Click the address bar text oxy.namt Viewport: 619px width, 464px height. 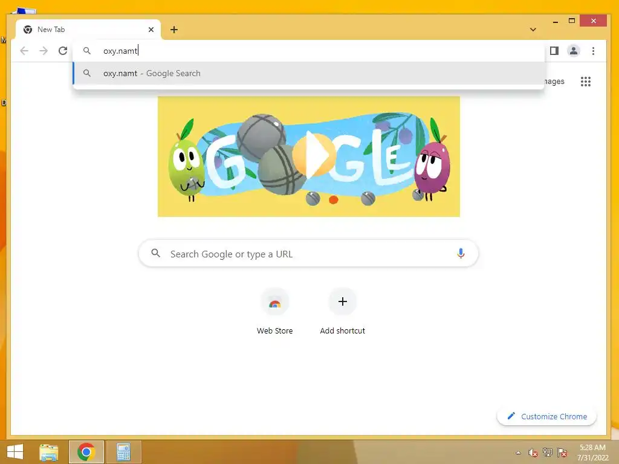click(120, 51)
